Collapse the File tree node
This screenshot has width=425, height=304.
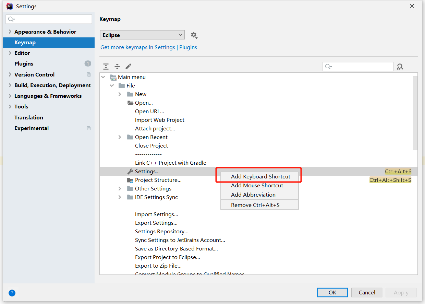112,86
